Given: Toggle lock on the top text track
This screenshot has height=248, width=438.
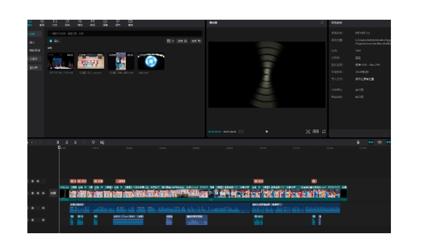Looking at the screenshot, I should point(32,181).
